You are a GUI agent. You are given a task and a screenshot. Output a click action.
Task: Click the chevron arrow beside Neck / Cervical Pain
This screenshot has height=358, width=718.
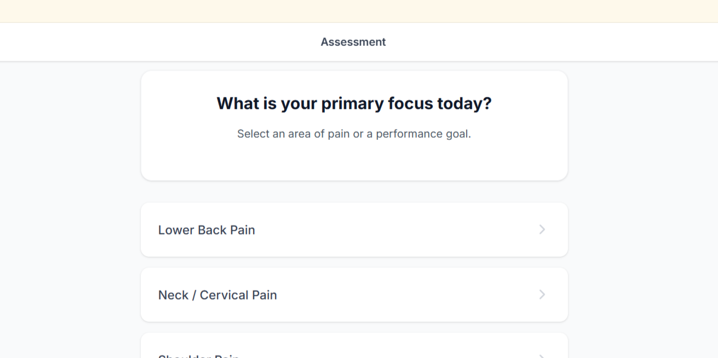coord(542,295)
